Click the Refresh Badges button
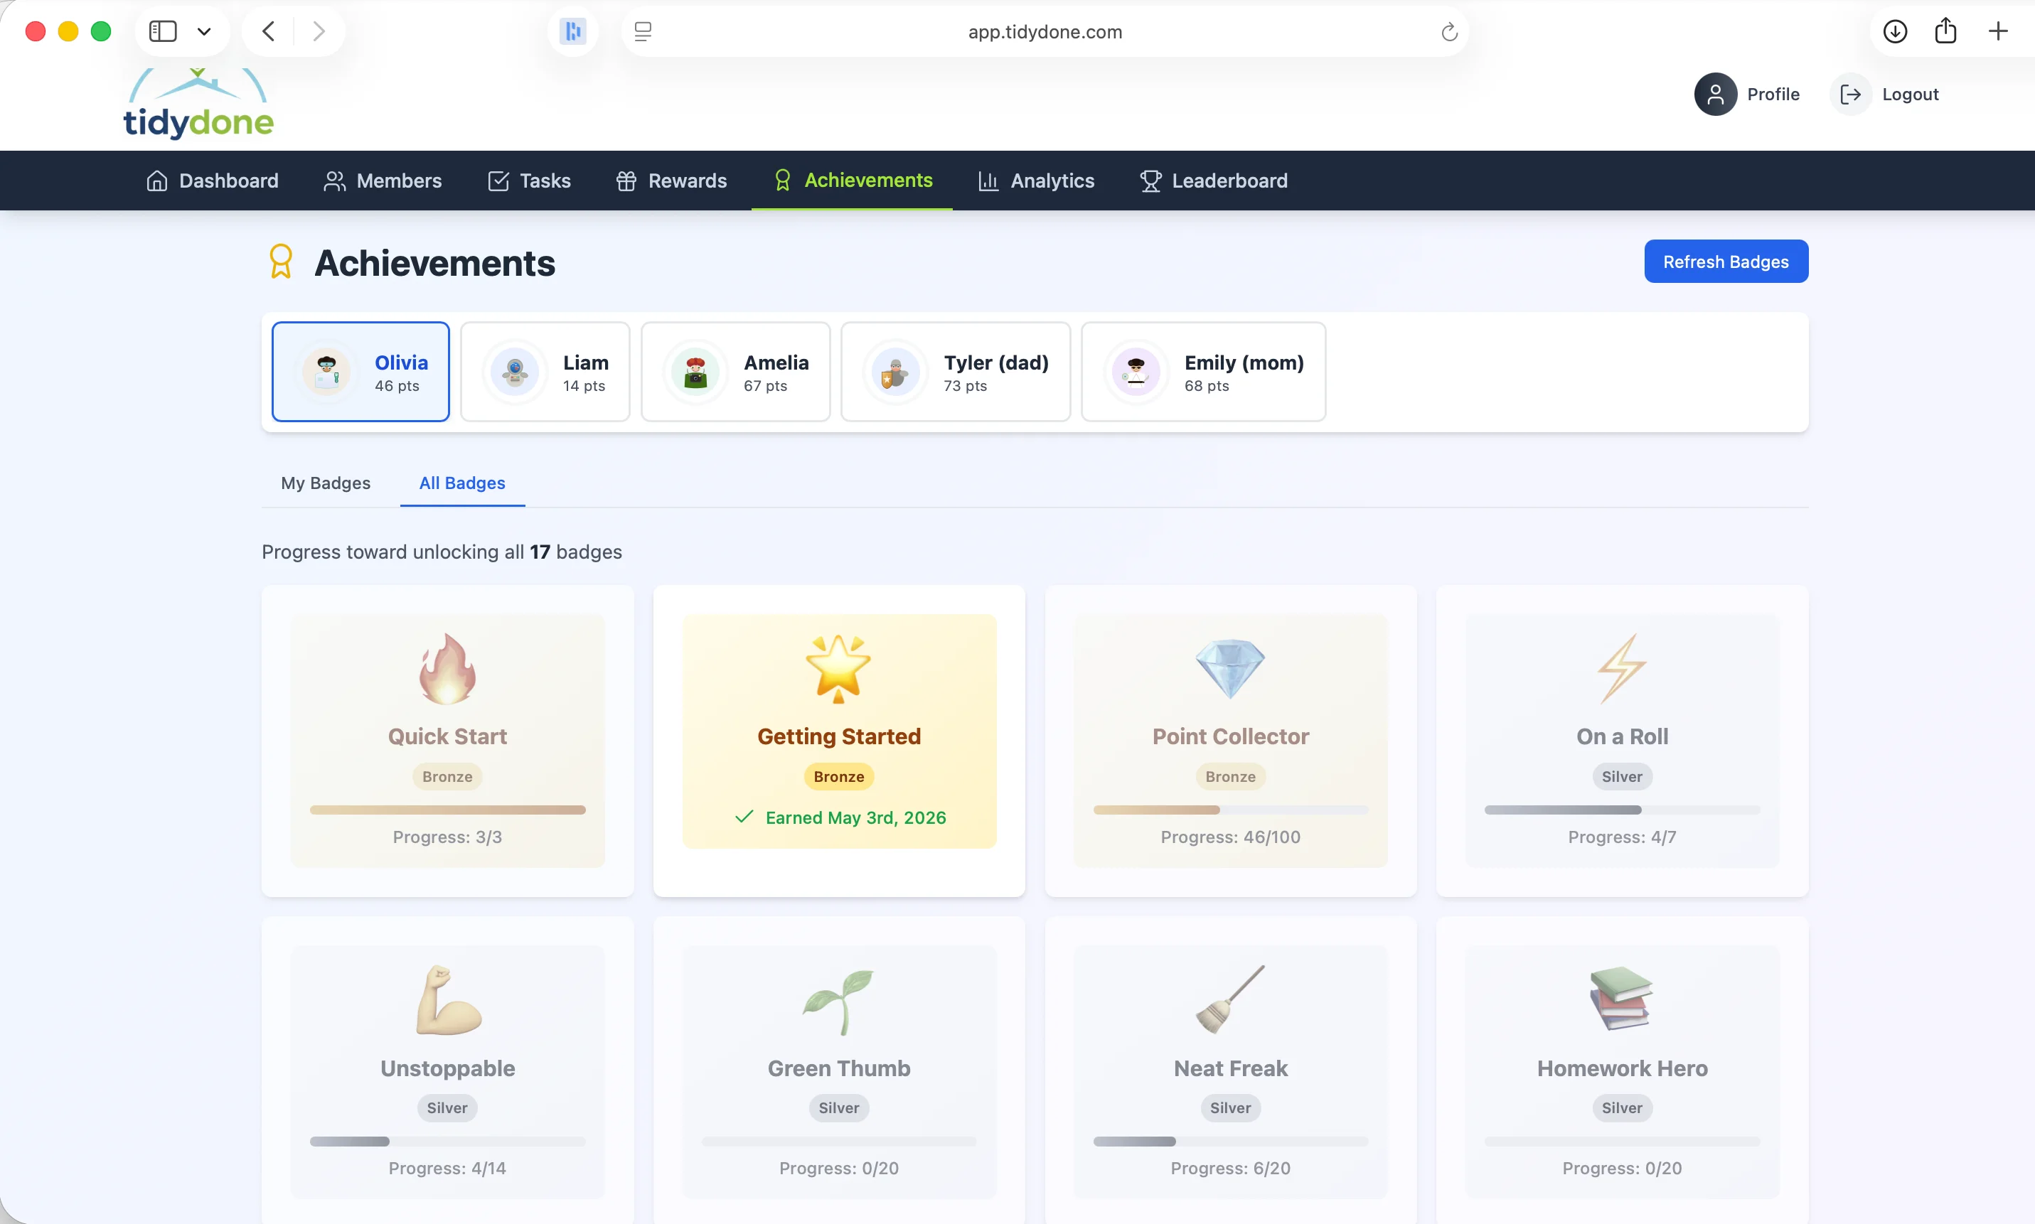This screenshot has height=1224, width=2035. pos(1726,262)
